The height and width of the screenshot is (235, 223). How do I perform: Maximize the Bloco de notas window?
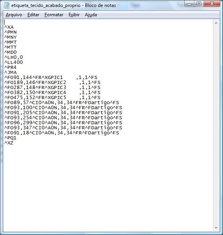pyautogui.click(x=199, y=3)
